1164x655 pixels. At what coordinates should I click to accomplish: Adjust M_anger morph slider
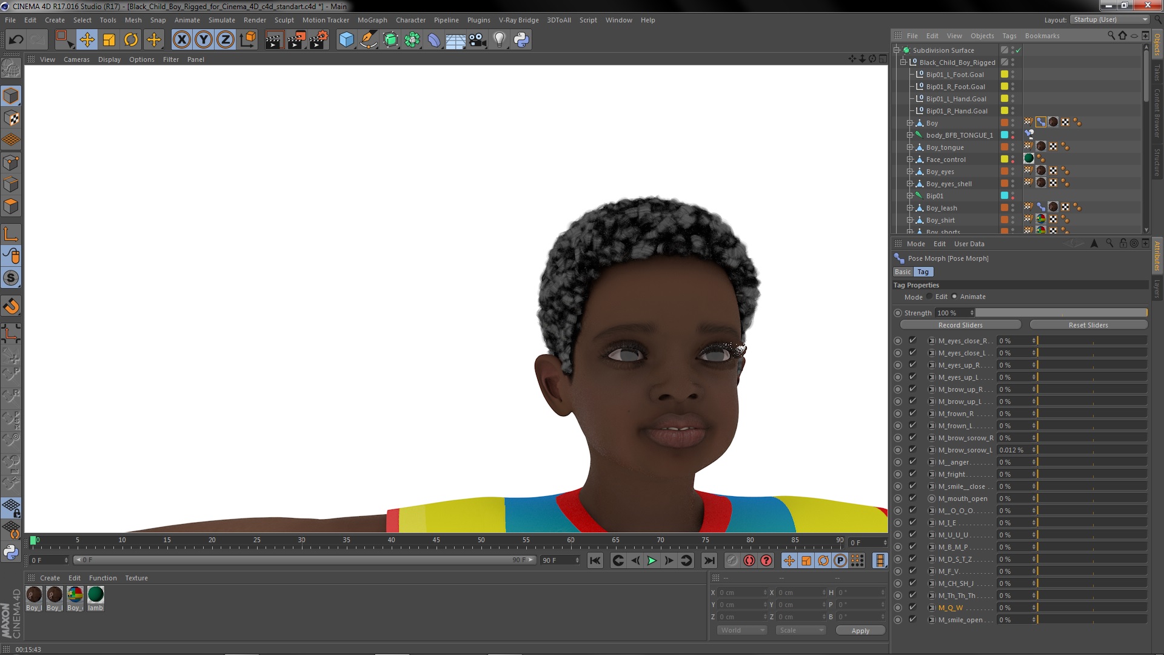(x=1092, y=462)
